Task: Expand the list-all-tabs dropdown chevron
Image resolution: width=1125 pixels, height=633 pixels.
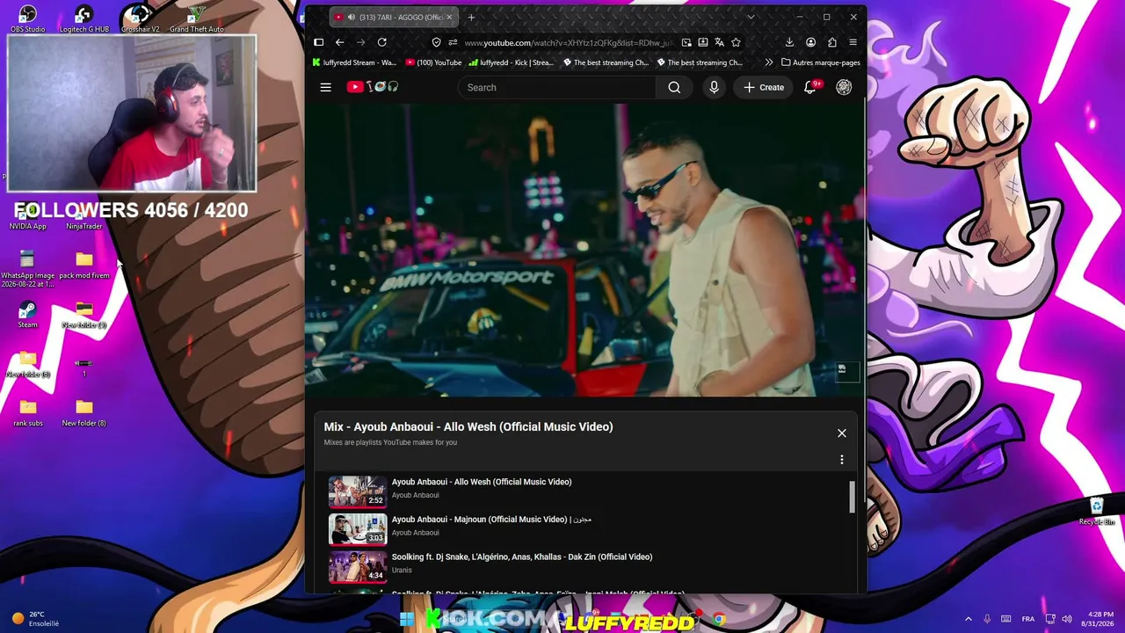Action: coord(751,18)
